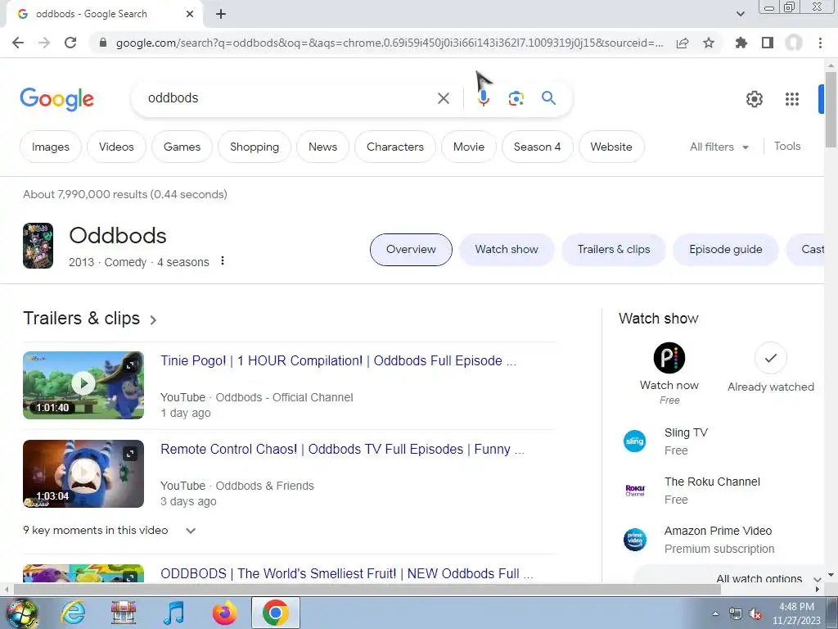Viewport: 838px width, 629px height.
Task: Bookmark this page with the star icon
Action: pos(709,43)
